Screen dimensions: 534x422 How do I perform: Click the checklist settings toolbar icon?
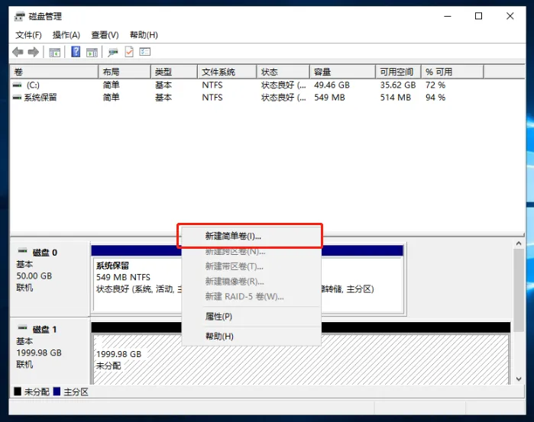click(145, 52)
